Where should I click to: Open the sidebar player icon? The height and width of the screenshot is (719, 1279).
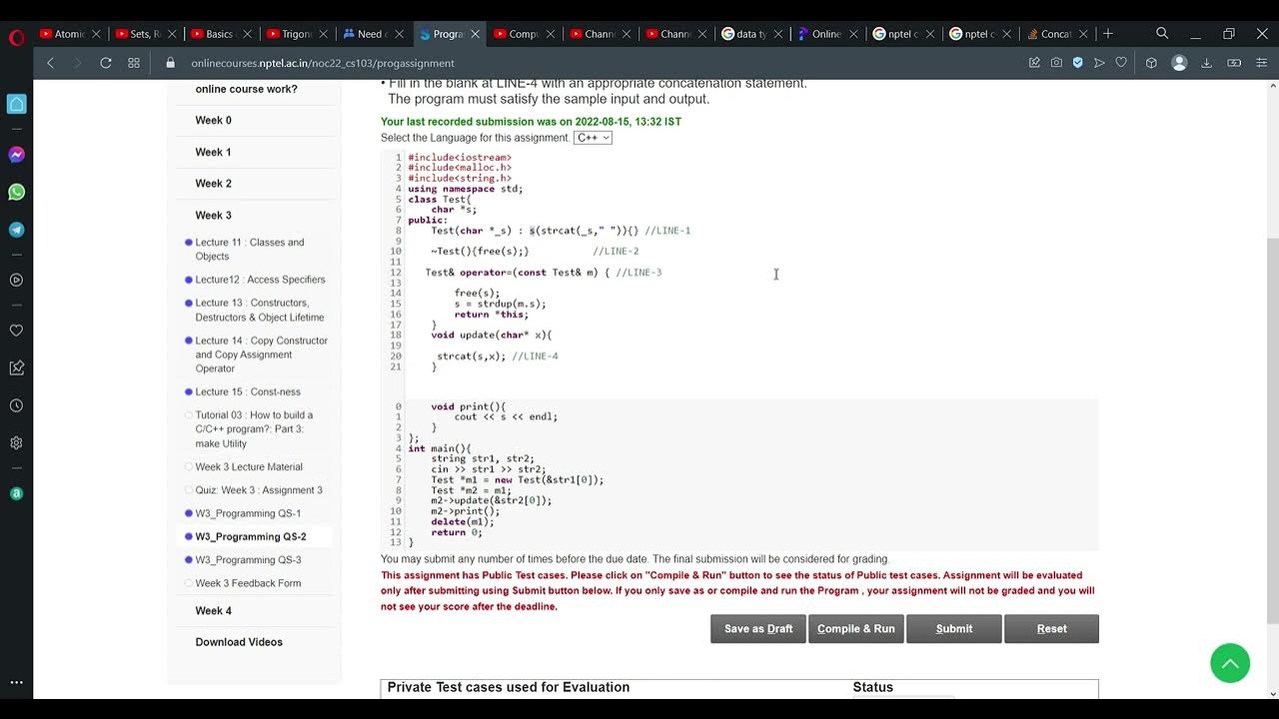(17, 280)
